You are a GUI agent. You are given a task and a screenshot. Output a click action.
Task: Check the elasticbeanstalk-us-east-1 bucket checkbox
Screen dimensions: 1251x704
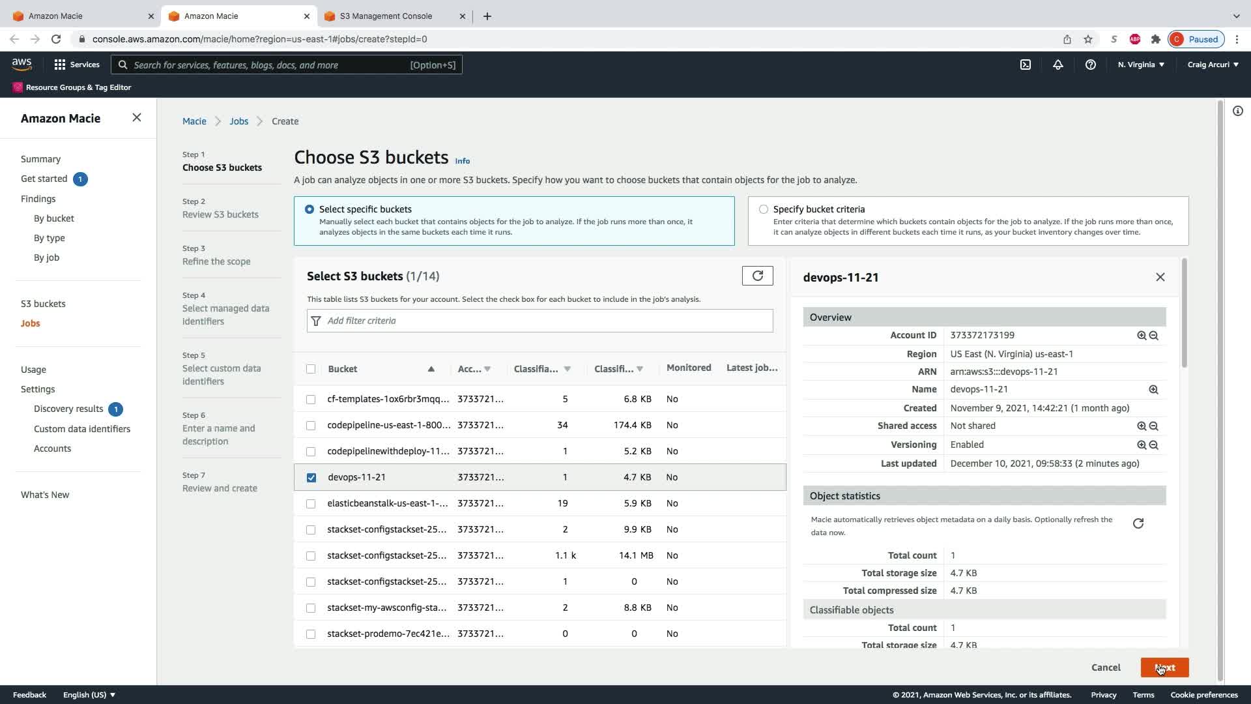[x=311, y=503]
